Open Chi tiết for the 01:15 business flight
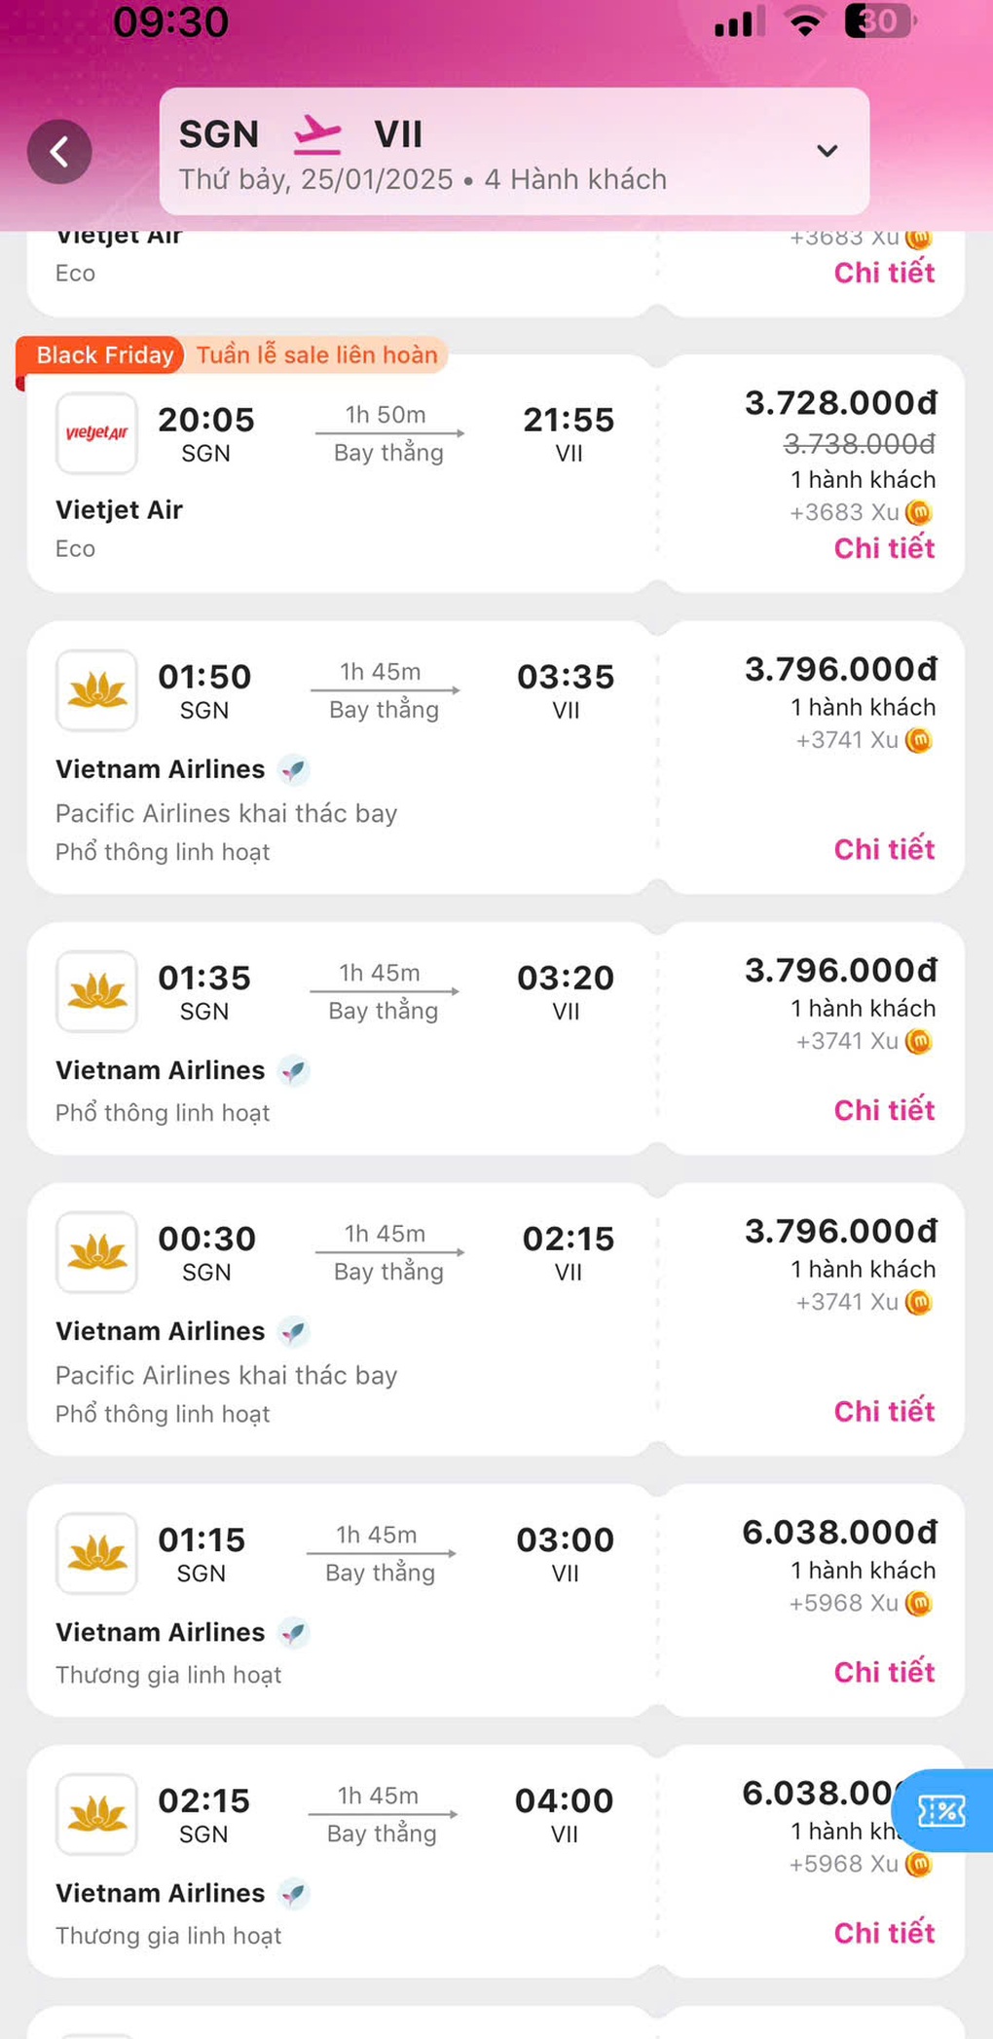Image resolution: width=993 pixels, height=2039 pixels. 884,1672
